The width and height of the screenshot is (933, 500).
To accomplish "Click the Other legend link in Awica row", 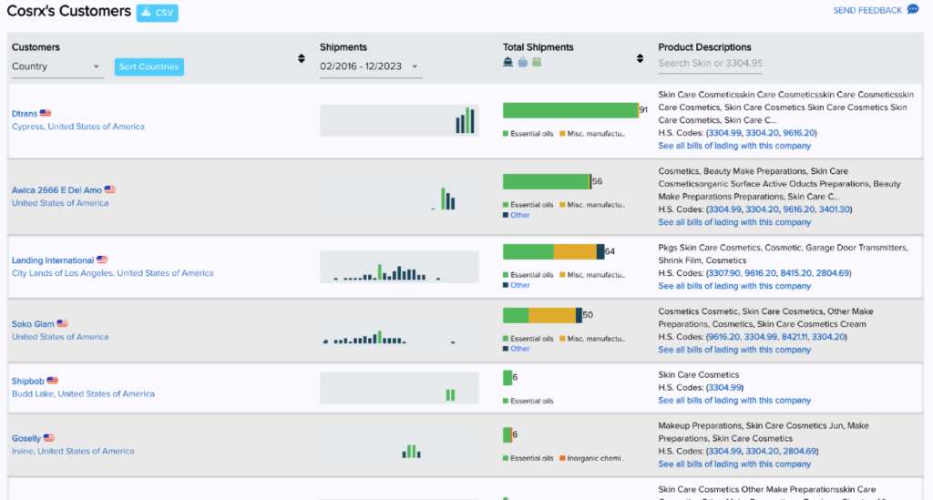I will point(519,215).
